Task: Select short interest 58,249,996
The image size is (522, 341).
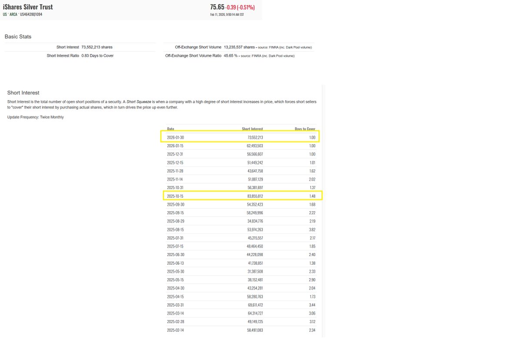Action: click(254, 213)
